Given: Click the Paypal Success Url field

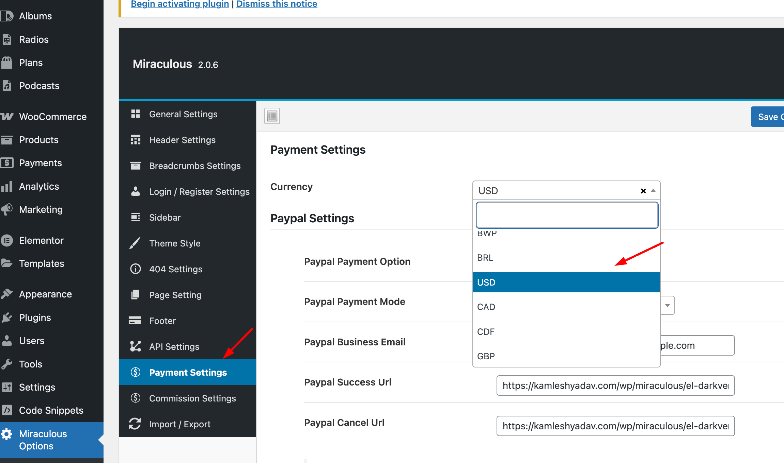Looking at the screenshot, I should pos(615,385).
